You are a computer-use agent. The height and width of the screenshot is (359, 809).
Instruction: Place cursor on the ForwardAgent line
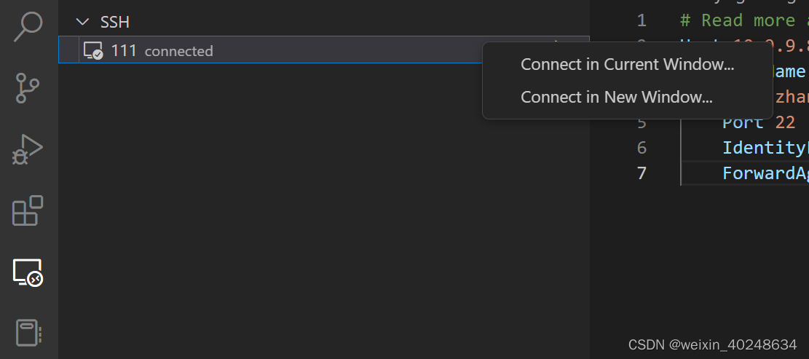(765, 173)
